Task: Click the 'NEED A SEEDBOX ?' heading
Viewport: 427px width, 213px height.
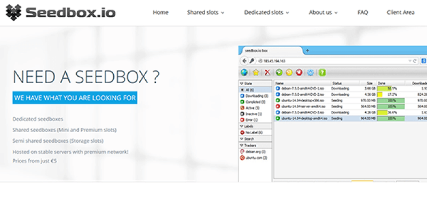Action: (86, 77)
